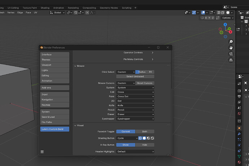
Task: Click the blue Z axis on navigation gizmo
Action: pos(225,24)
